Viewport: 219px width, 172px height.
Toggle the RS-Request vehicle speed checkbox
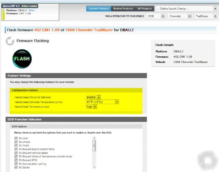point(16,153)
